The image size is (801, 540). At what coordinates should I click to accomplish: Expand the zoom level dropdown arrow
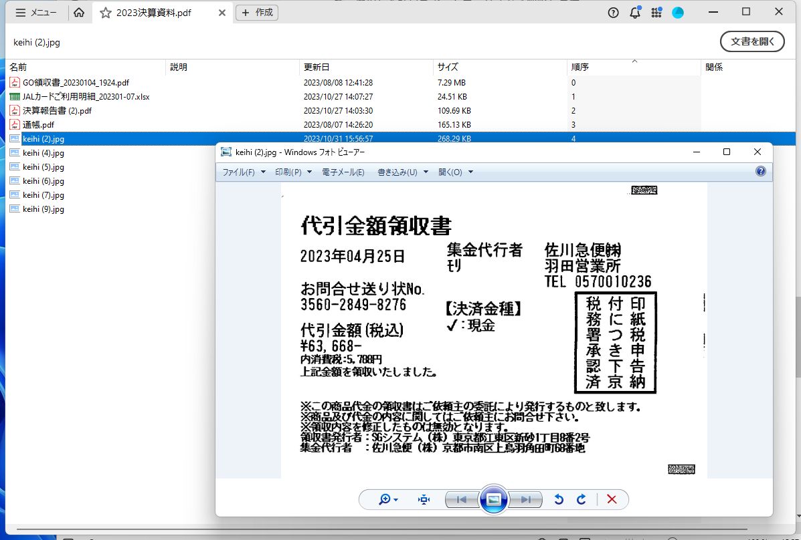tap(395, 499)
